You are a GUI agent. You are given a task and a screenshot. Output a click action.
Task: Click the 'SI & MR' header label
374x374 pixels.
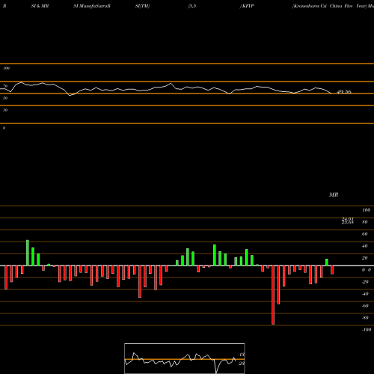coord(40,6)
